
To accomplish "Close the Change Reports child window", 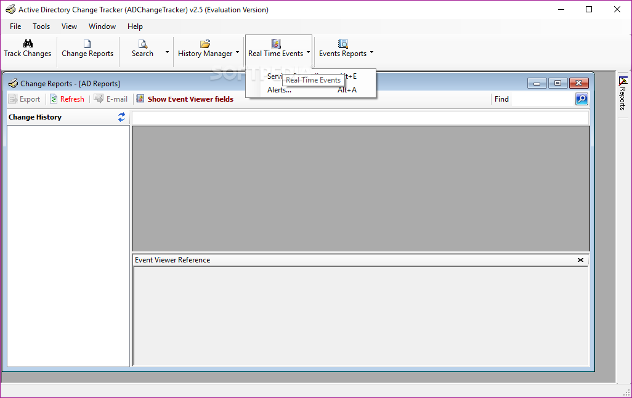I will [579, 83].
